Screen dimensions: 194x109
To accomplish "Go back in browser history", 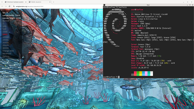I will [2, 6].
